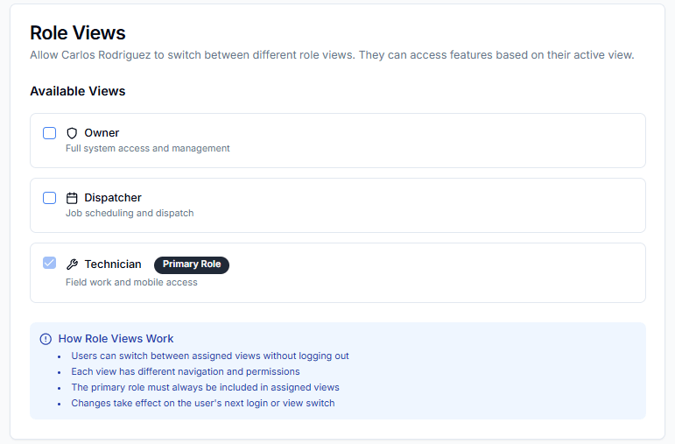This screenshot has width=675, height=444.
Task: Click the Dispatcher role label
Action: [112, 198]
